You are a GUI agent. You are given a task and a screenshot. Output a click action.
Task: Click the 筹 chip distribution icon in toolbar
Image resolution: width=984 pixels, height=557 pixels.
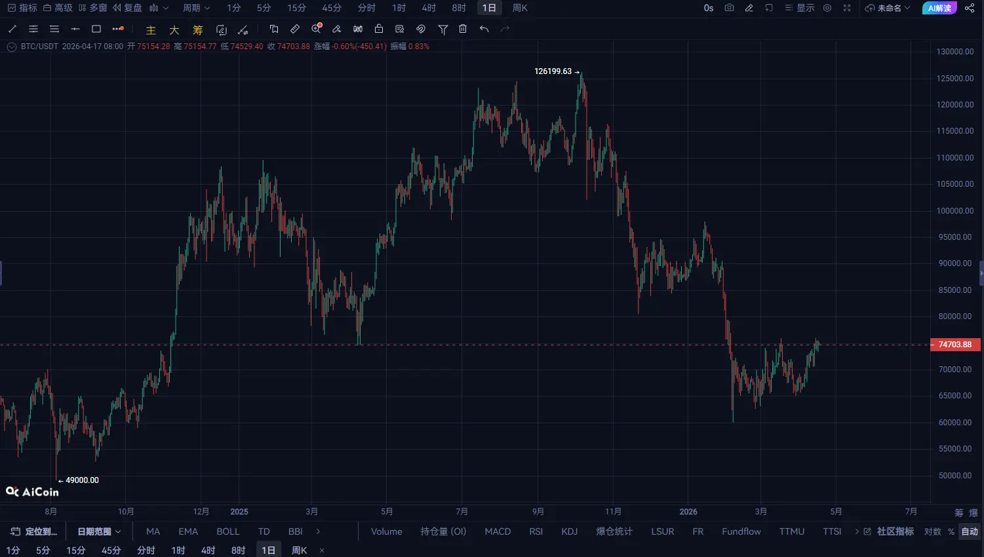(198, 30)
